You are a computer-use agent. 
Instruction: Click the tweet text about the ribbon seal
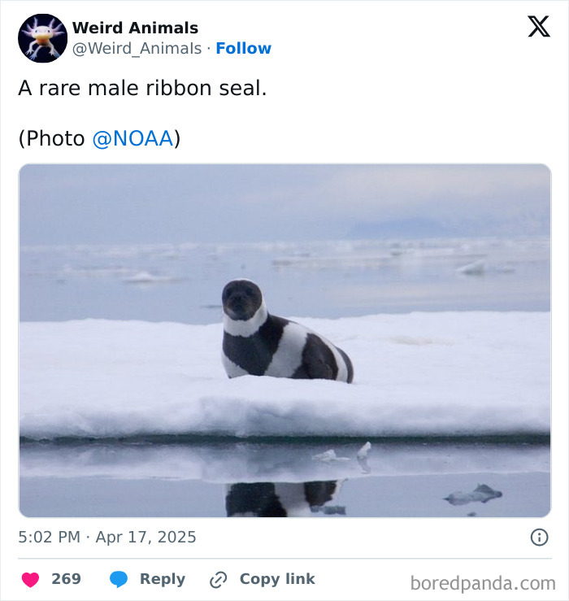[x=142, y=88]
